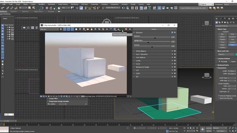237x133 pixels.
Task: Open the Create Selection Set dropdown
Action: (x=113, y=8)
